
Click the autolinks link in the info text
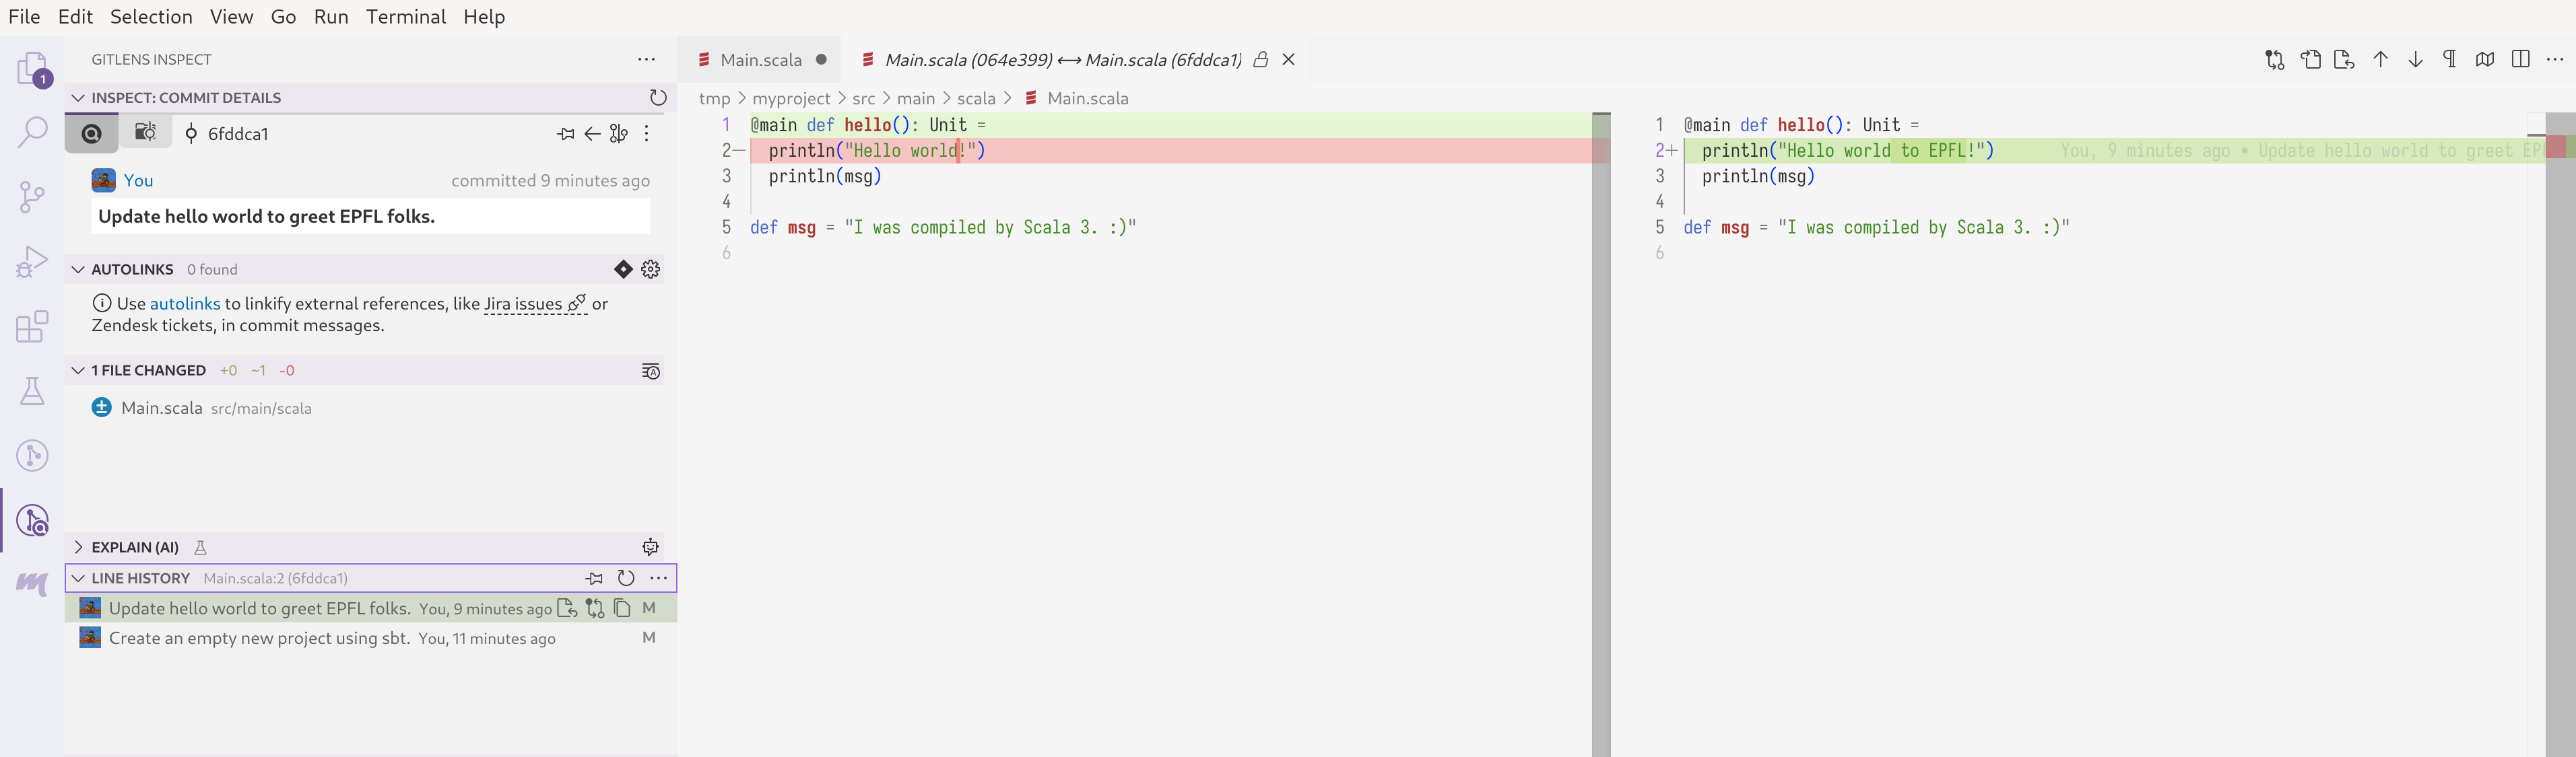pyautogui.click(x=185, y=303)
